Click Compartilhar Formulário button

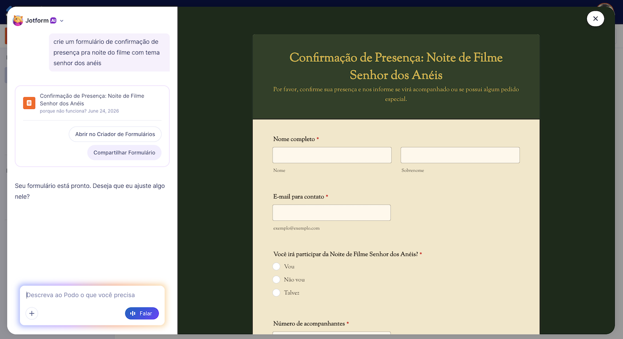124,153
